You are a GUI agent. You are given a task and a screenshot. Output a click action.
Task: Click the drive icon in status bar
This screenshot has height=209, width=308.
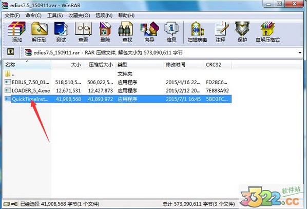(7, 204)
